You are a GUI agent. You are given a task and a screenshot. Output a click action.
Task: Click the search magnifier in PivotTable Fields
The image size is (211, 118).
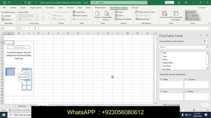pyautogui.click(x=207, y=47)
